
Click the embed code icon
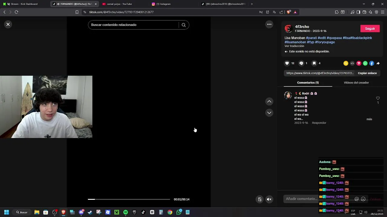click(x=352, y=63)
